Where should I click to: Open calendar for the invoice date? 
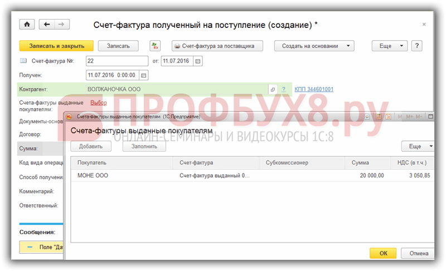pyautogui.click(x=198, y=61)
